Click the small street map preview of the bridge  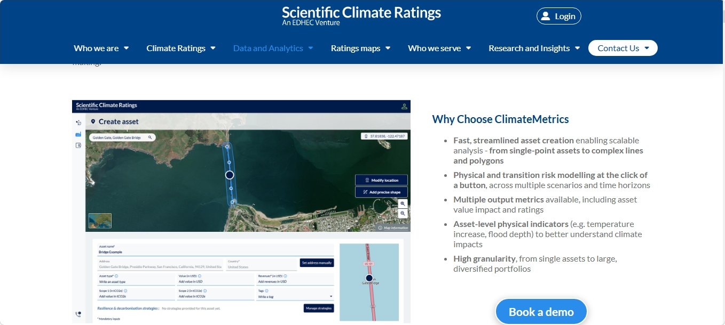(369, 282)
